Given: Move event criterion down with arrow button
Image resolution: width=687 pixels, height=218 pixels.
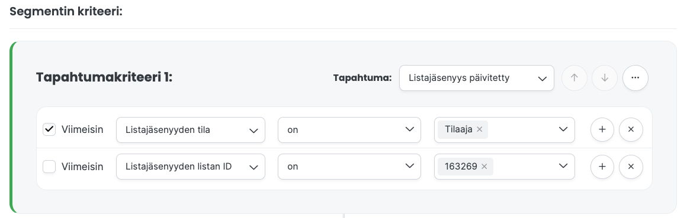Looking at the screenshot, I should click(605, 78).
